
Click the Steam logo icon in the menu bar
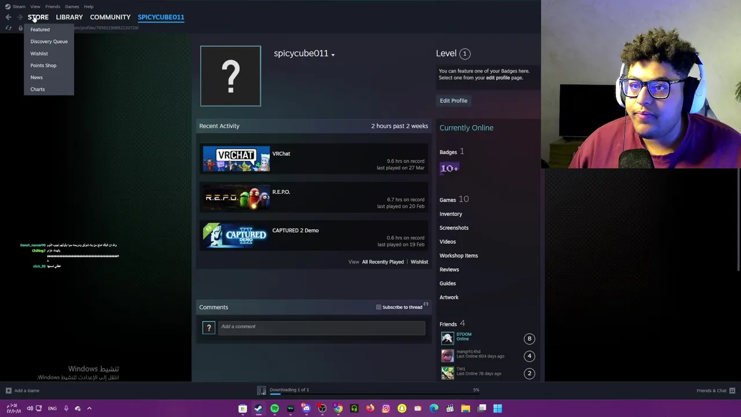pyautogui.click(x=7, y=6)
